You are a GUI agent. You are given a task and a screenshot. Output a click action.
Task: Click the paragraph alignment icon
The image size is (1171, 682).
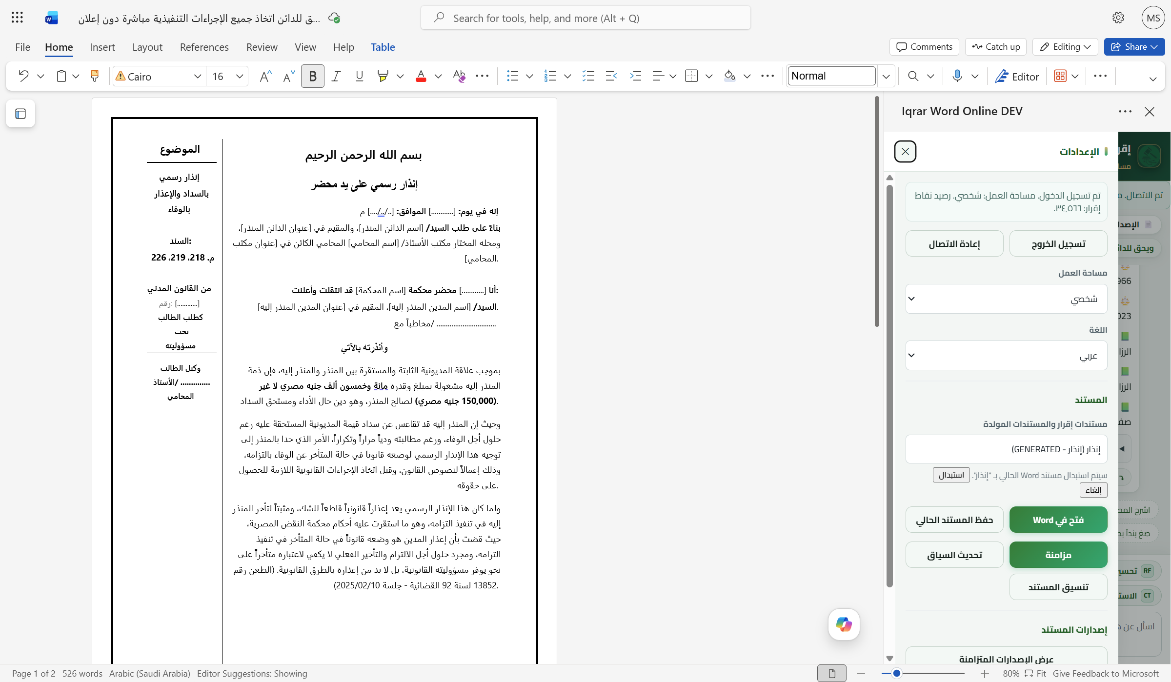659,76
